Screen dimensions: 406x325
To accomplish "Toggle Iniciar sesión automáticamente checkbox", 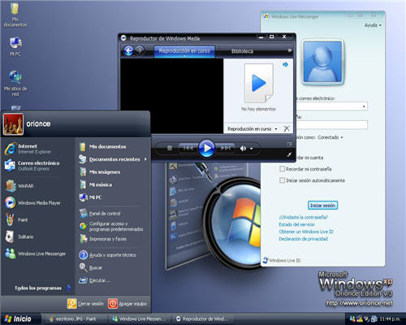I will pyautogui.click(x=282, y=180).
